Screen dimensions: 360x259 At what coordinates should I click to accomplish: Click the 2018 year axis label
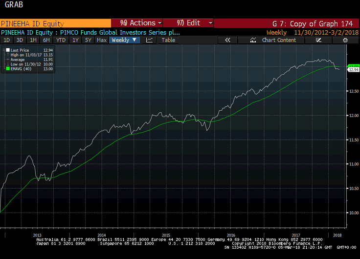[x=337, y=235]
